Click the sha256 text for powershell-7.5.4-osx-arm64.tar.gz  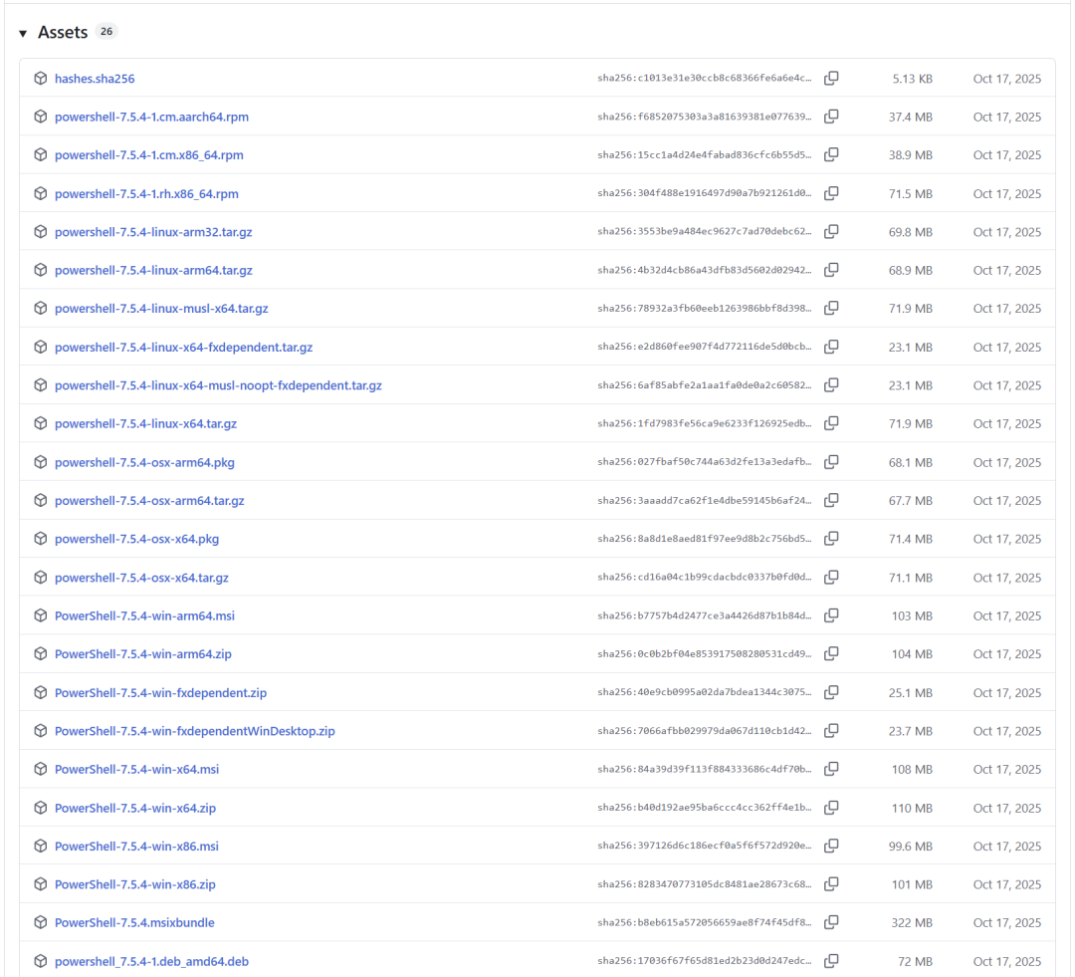pos(704,501)
